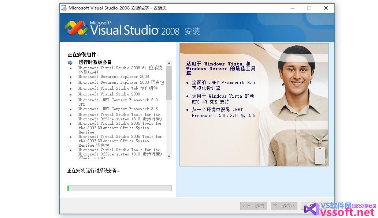Screen dimensions: 378x218
Task: Select "Microsoft .NET Compact Framework 2.0 SP2" row
Action: [118, 102]
